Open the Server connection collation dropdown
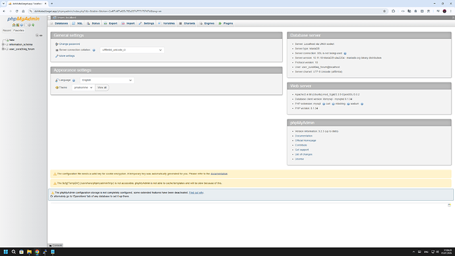The height and width of the screenshot is (256, 455). (132, 50)
